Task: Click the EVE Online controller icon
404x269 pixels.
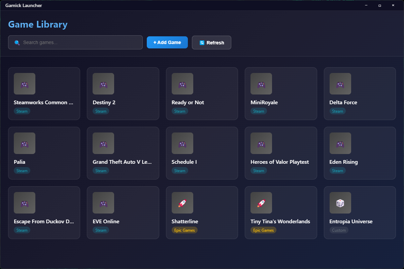Action: (x=103, y=203)
